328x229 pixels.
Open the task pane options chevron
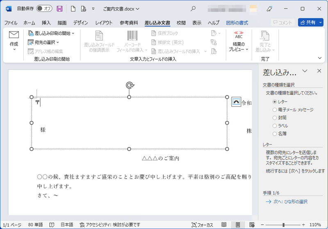click(305, 71)
